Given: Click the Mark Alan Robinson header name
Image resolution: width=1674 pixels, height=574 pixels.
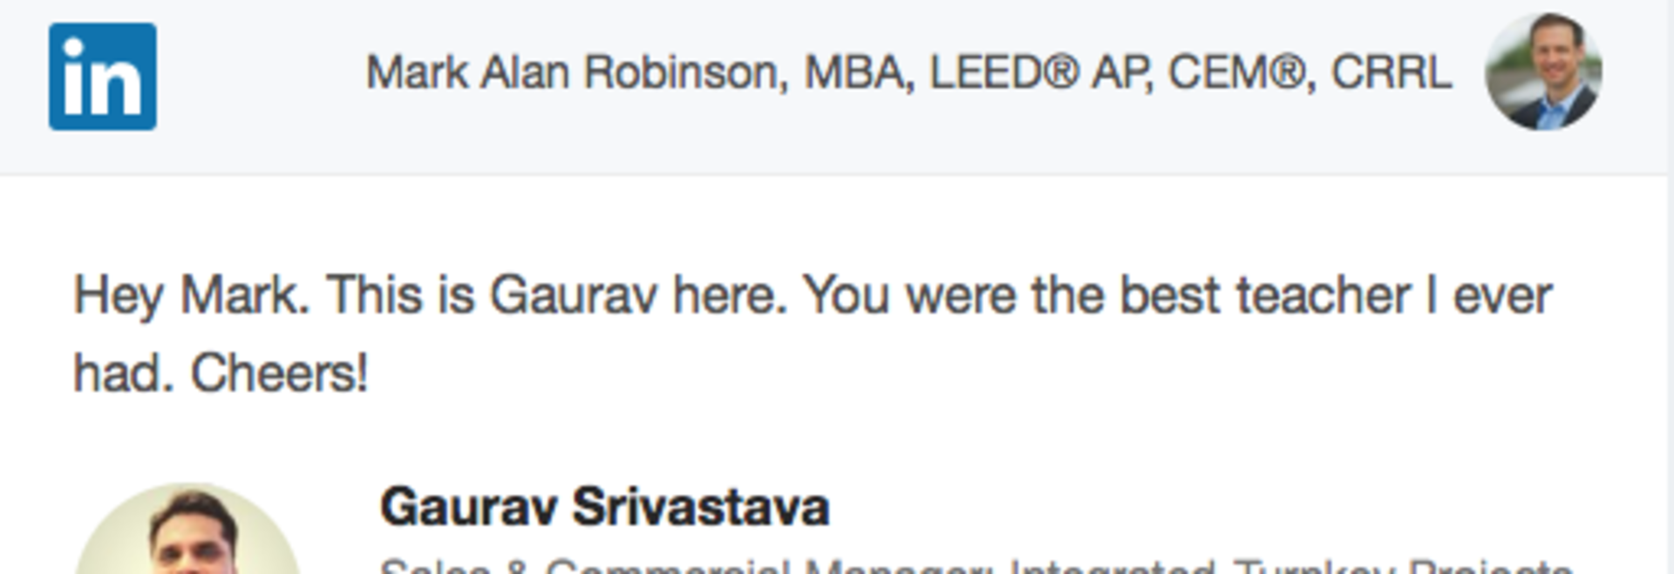Looking at the screenshot, I should pyautogui.click(x=908, y=72).
